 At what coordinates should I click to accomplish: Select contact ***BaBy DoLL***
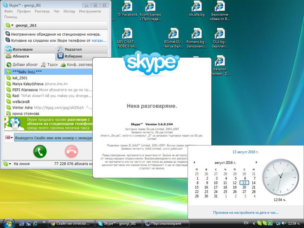click(48, 72)
